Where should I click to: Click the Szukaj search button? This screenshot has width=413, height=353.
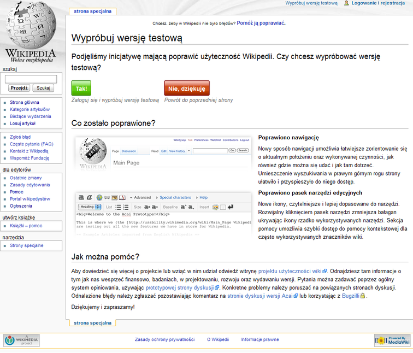43,88
